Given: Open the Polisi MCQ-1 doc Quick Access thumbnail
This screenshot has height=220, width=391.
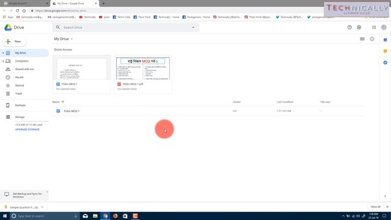Looking at the screenshot, I should (82, 75).
